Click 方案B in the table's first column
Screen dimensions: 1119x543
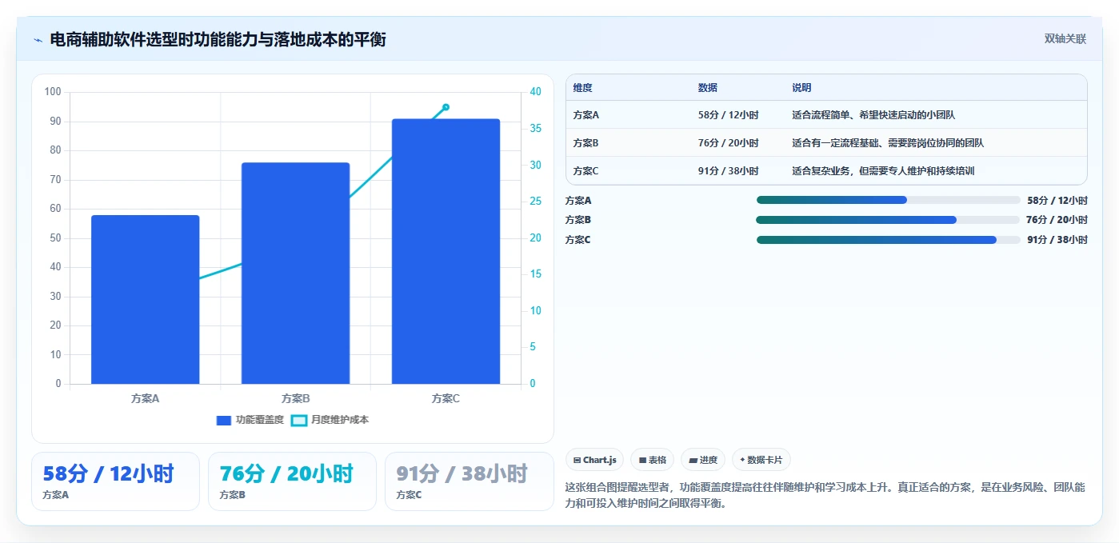pyautogui.click(x=585, y=143)
